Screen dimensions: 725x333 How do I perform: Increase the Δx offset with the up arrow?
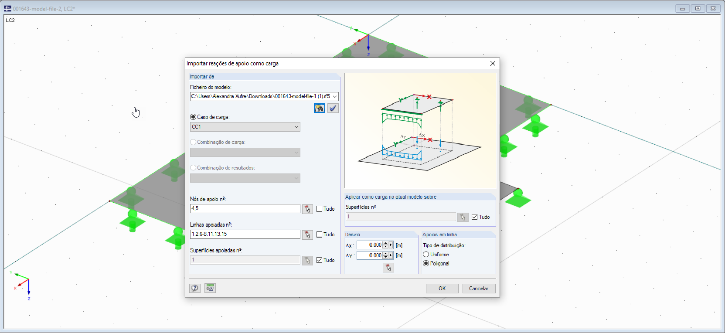coord(385,243)
